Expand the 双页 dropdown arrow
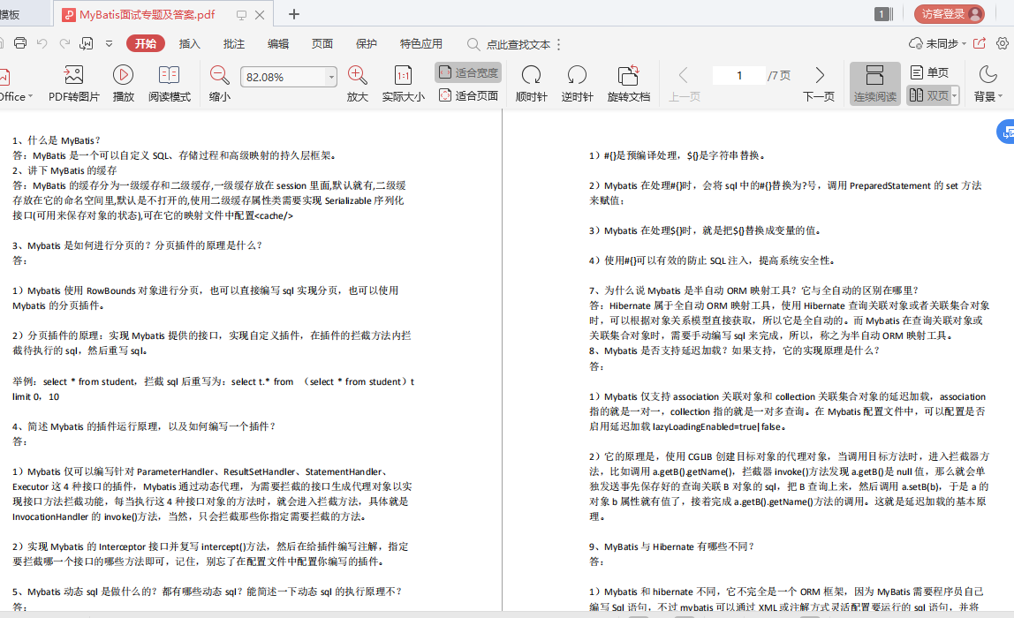The image size is (1014, 618). tap(955, 95)
